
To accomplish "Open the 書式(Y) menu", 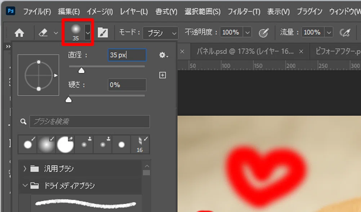I will [x=166, y=11].
